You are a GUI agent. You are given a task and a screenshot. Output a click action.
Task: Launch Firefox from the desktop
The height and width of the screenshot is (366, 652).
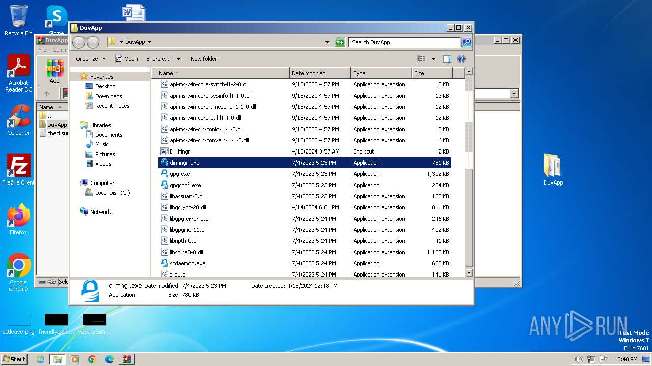(18, 220)
